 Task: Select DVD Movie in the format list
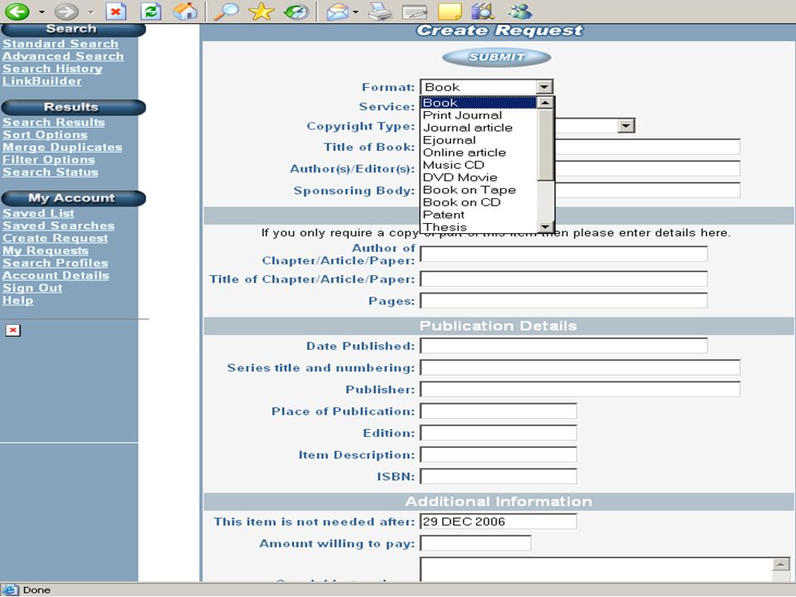tap(478, 177)
